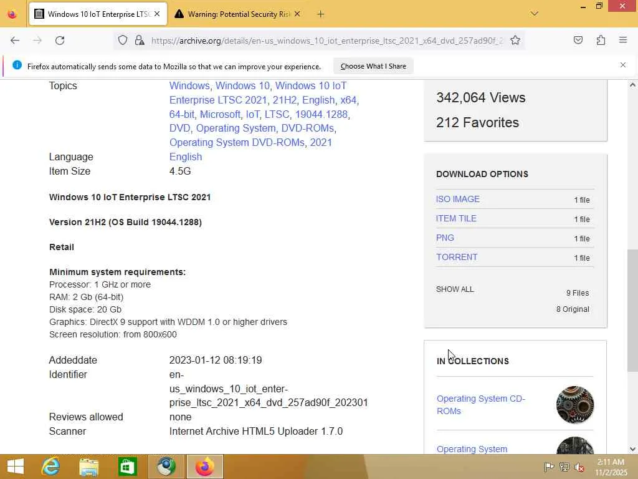Open the 64-bit topic link

(x=182, y=115)
